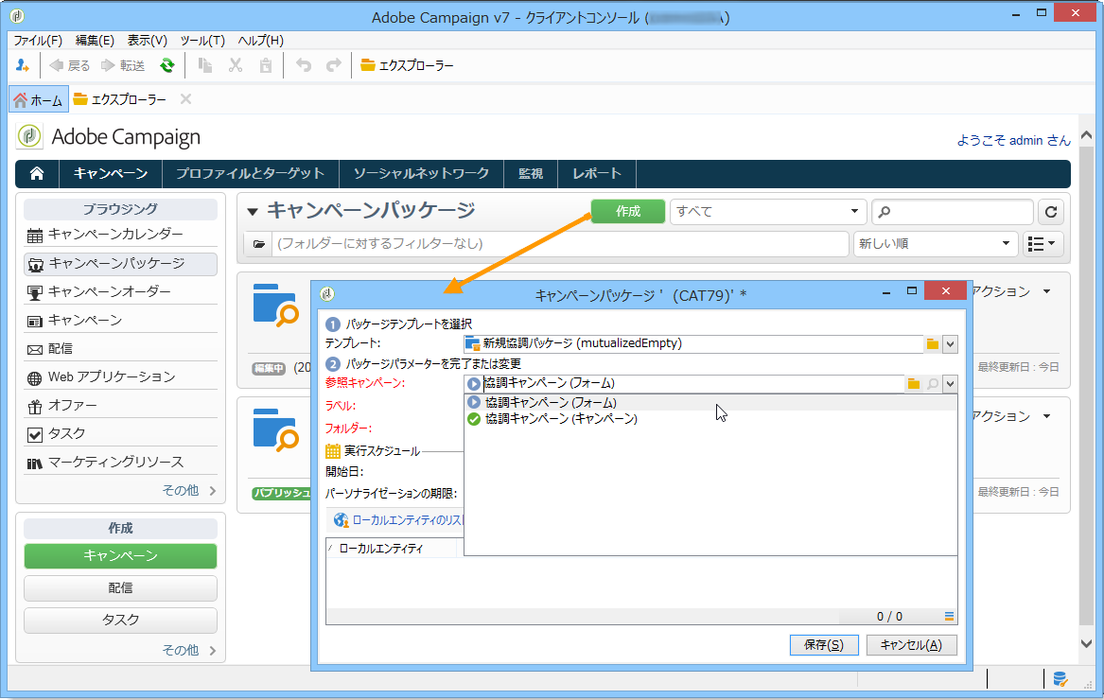
Task: Click the template folder select icon
Action: point(932,343)
